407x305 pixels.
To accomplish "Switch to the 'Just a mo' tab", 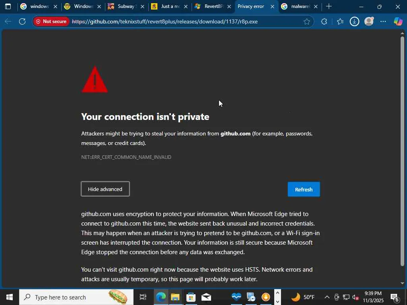I will click(x=166, y=6).
